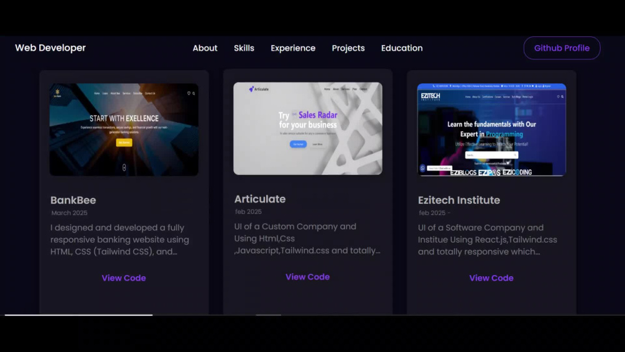This screenshot has width=625, height=352.
Task: Select the Ezitech Institute project title
Action: tap(459, 200)
